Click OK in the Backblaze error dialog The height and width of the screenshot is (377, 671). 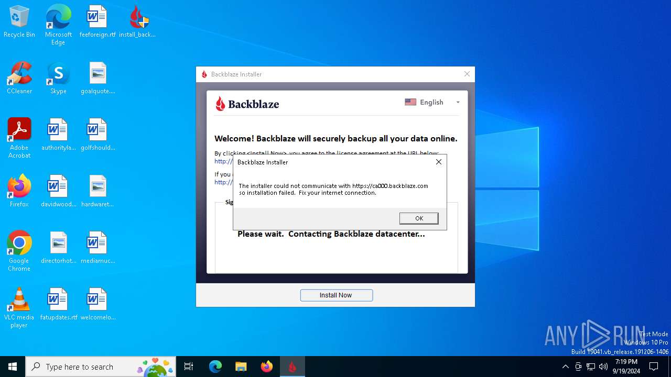tap(419, 218)
